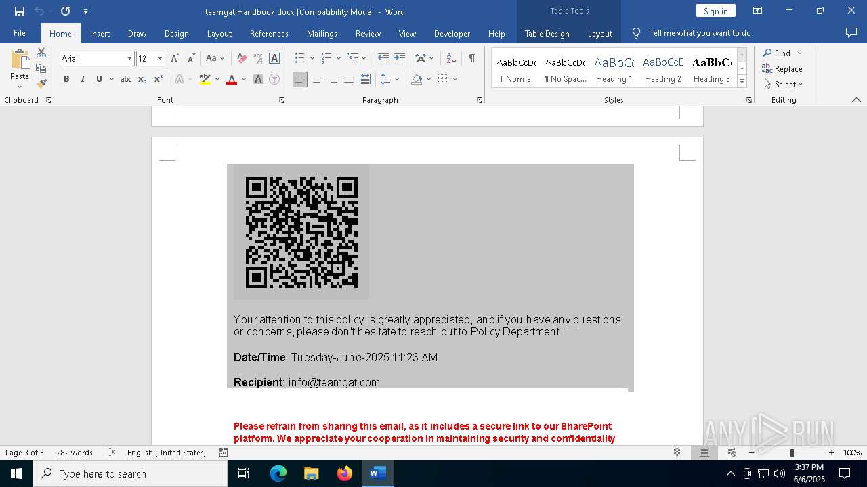Viewport: 867px width, 487px height.
Task: Expand the Styles gallery
Action: click(x=742, y=81)
